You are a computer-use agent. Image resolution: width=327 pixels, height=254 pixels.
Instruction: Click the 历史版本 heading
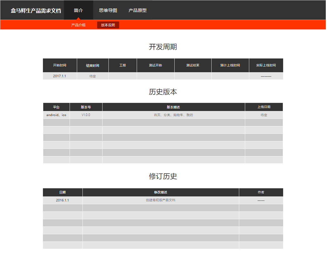[163, 92]
